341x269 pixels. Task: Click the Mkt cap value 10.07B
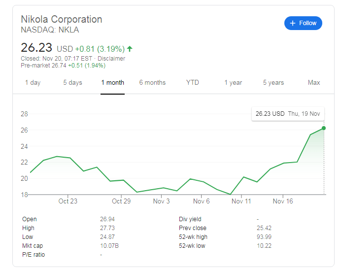click(x=109, y=246)
